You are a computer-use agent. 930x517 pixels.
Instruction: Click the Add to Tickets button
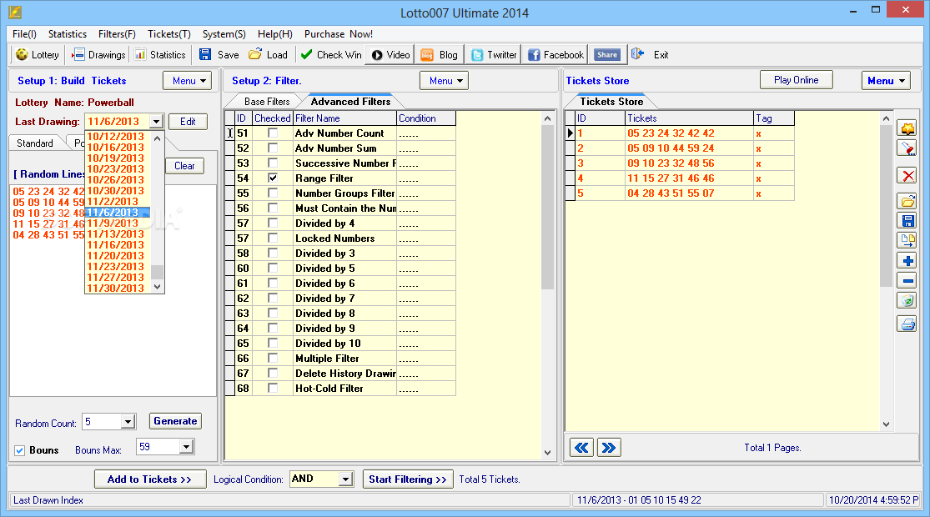coord(150,479)
